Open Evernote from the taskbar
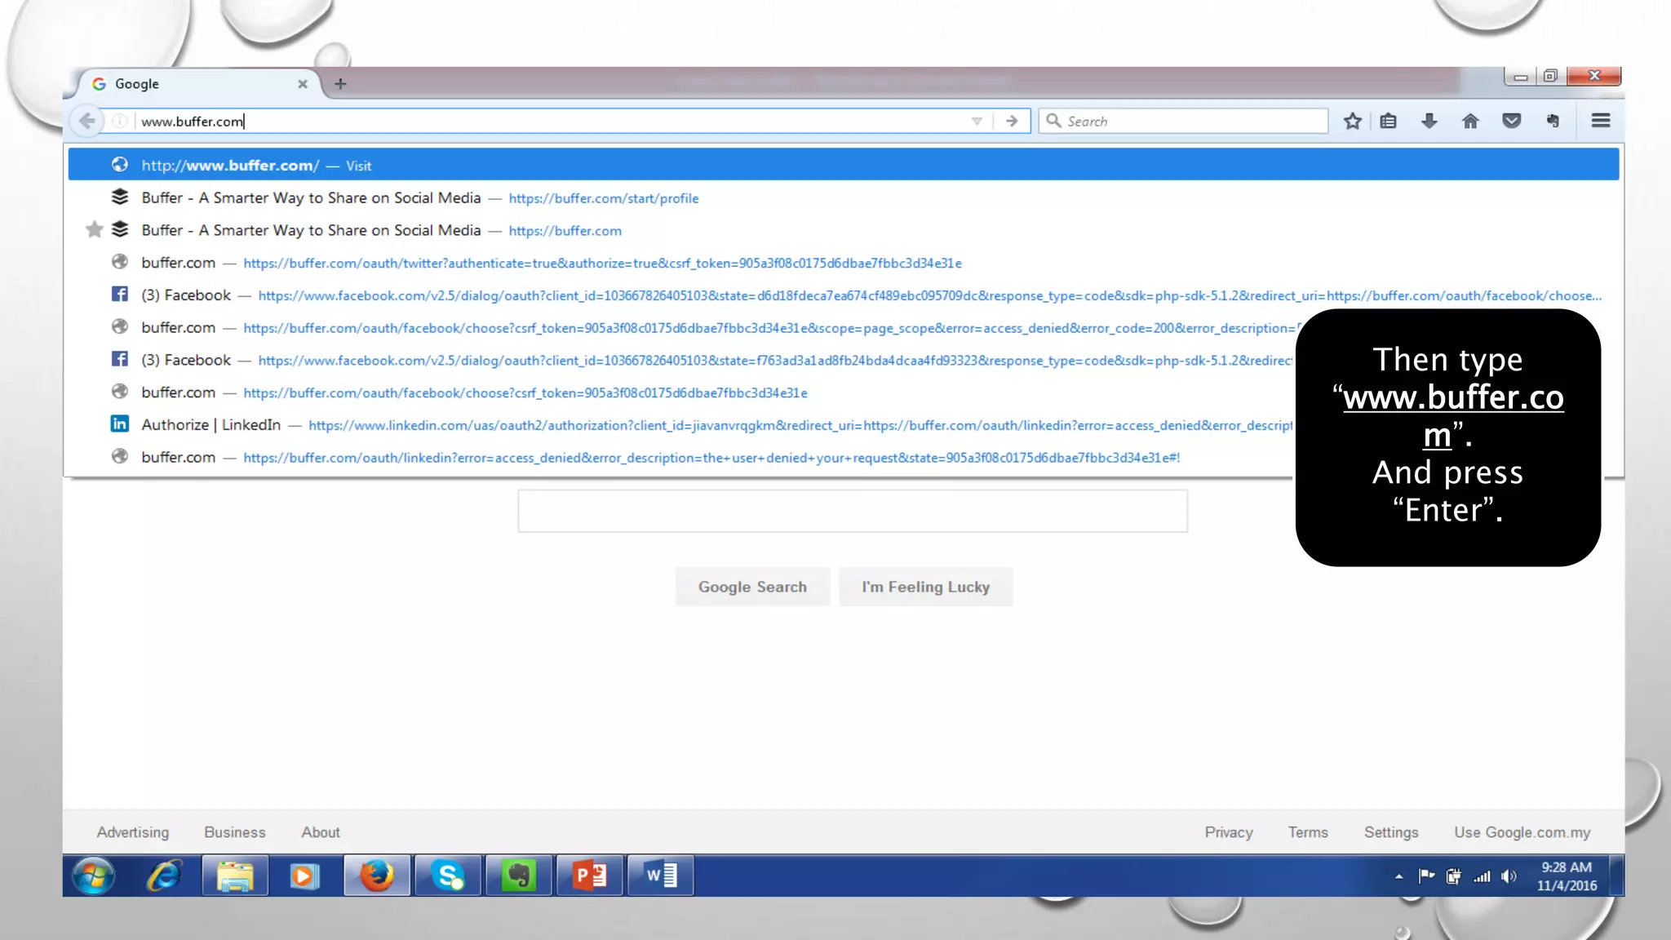Image resolution: width=1671 pixels, height=940 pixels. click(x=519, y=876)
